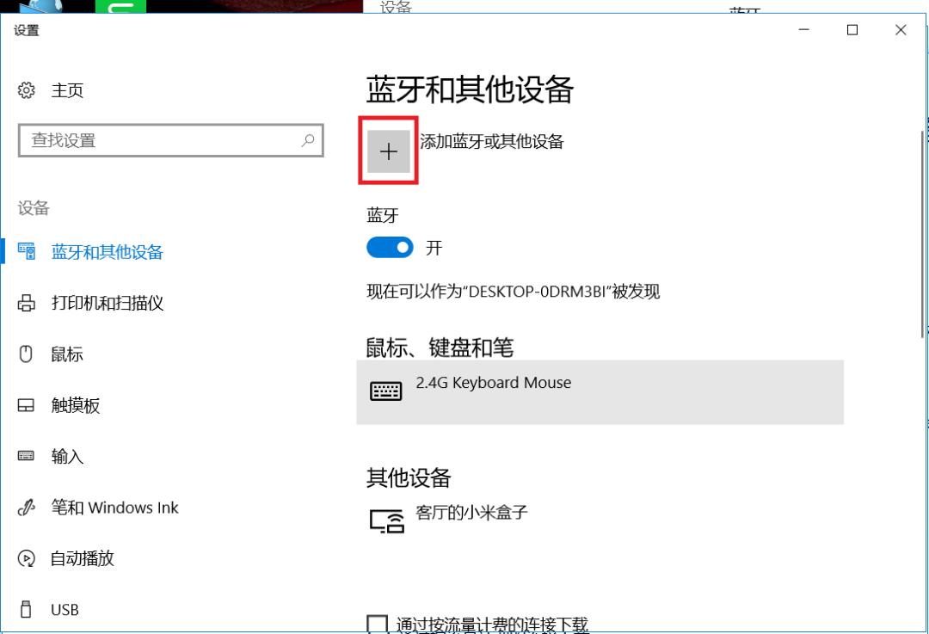Click the 添加蓝牙或其他设备 plus button
The height and width of the screenshot is (634, 929).
[x=389, y=151]
